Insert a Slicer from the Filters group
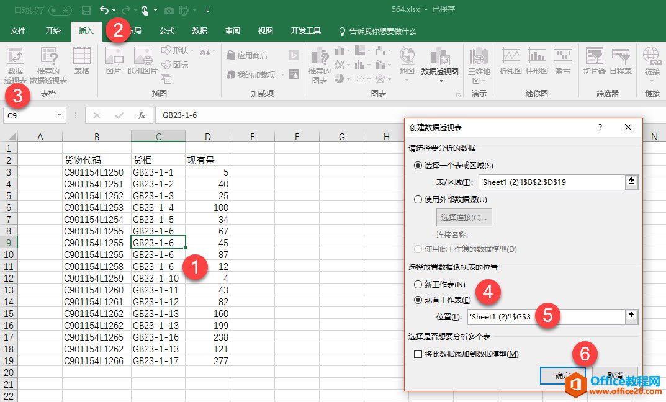This screenshot has width=666, height=402. pyautogui.click(x=594, y=61)
